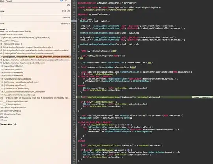
Task: Select frame 13 forwardTouchMethod
Action: point(12,76)
